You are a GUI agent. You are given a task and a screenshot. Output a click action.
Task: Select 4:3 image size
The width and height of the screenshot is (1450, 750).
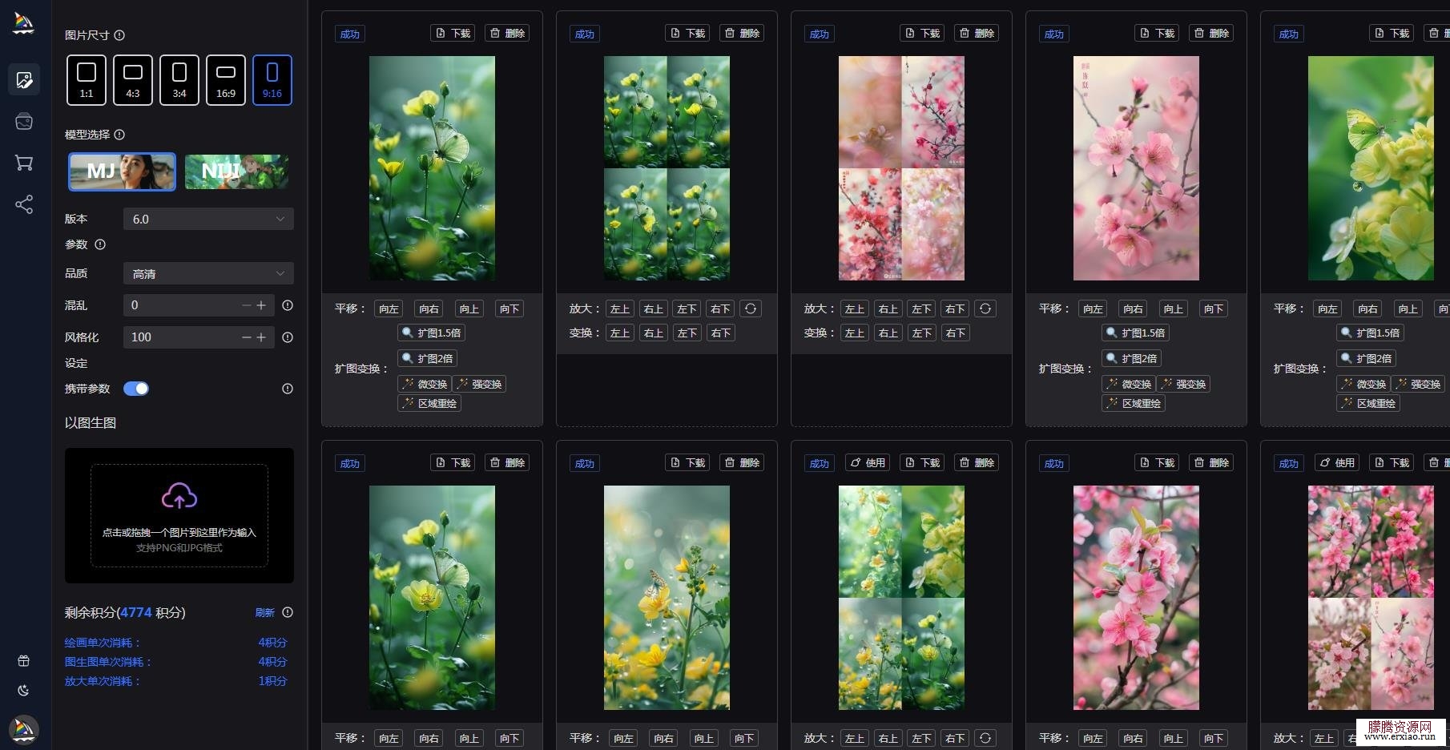pyautogui.click(x=133, y=80)
